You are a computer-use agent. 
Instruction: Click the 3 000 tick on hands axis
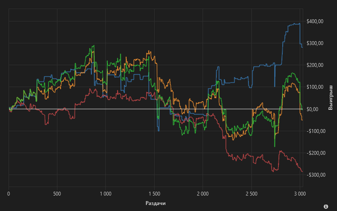[300, 194]
